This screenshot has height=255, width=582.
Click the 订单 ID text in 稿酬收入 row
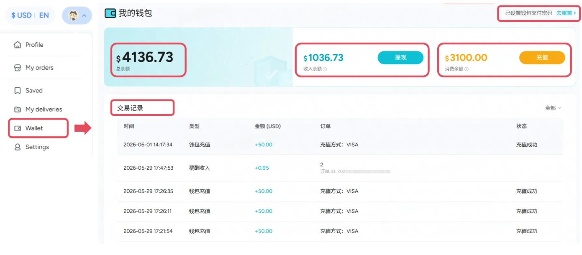pos(355,171)
